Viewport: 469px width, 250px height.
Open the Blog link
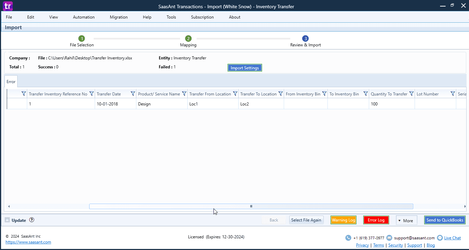click(431, 245)
